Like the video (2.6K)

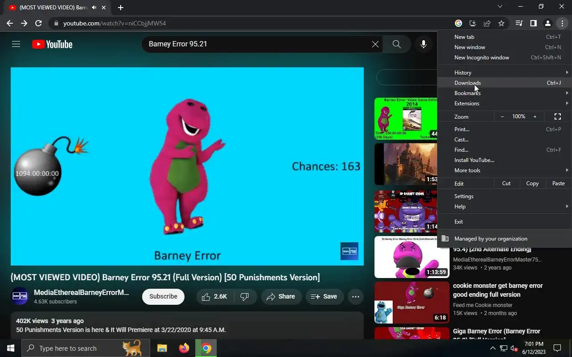click(215, 297)
